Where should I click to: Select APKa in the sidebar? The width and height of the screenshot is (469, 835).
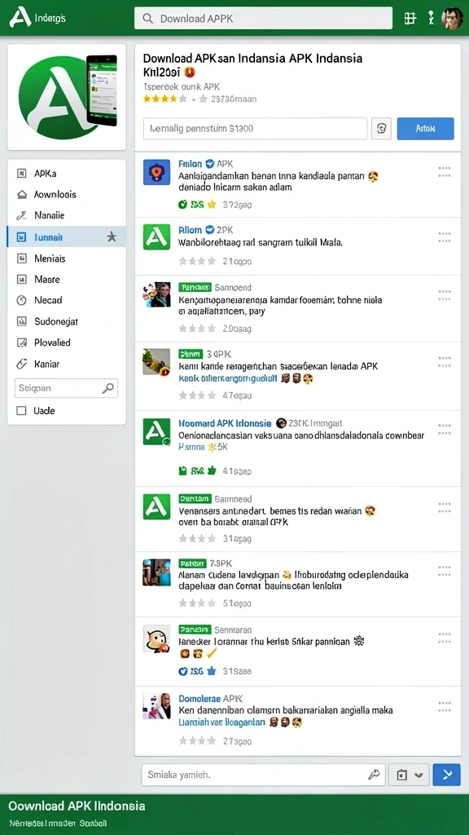67,173
